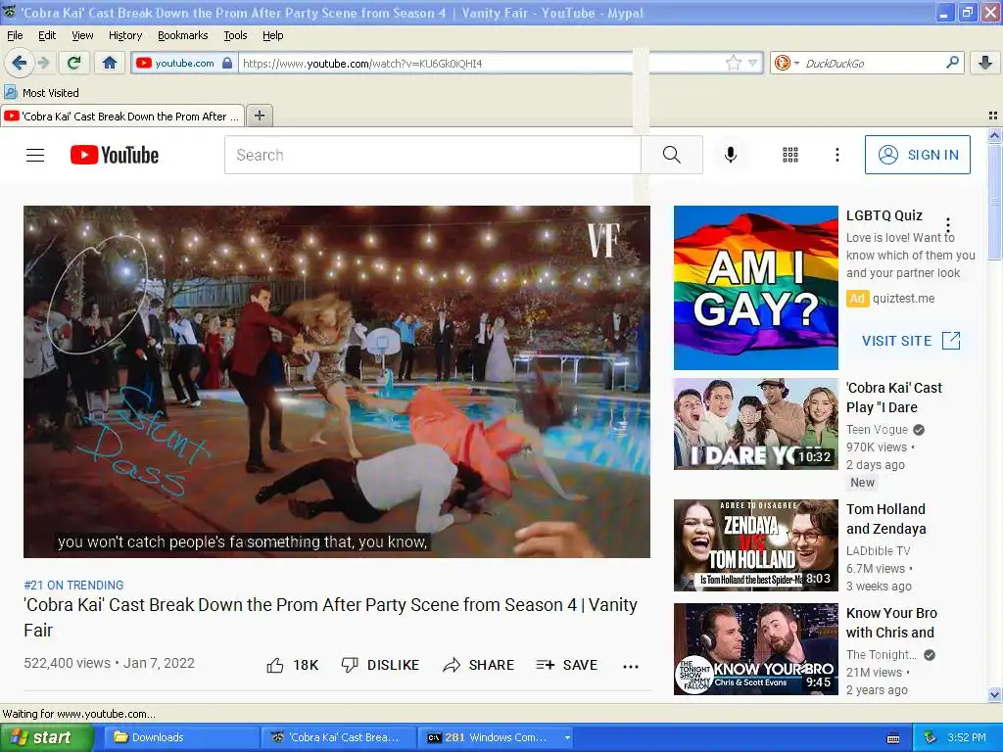Open the Edit menu
This screenshot has height=752, width=1003.
tap(47, 35)
